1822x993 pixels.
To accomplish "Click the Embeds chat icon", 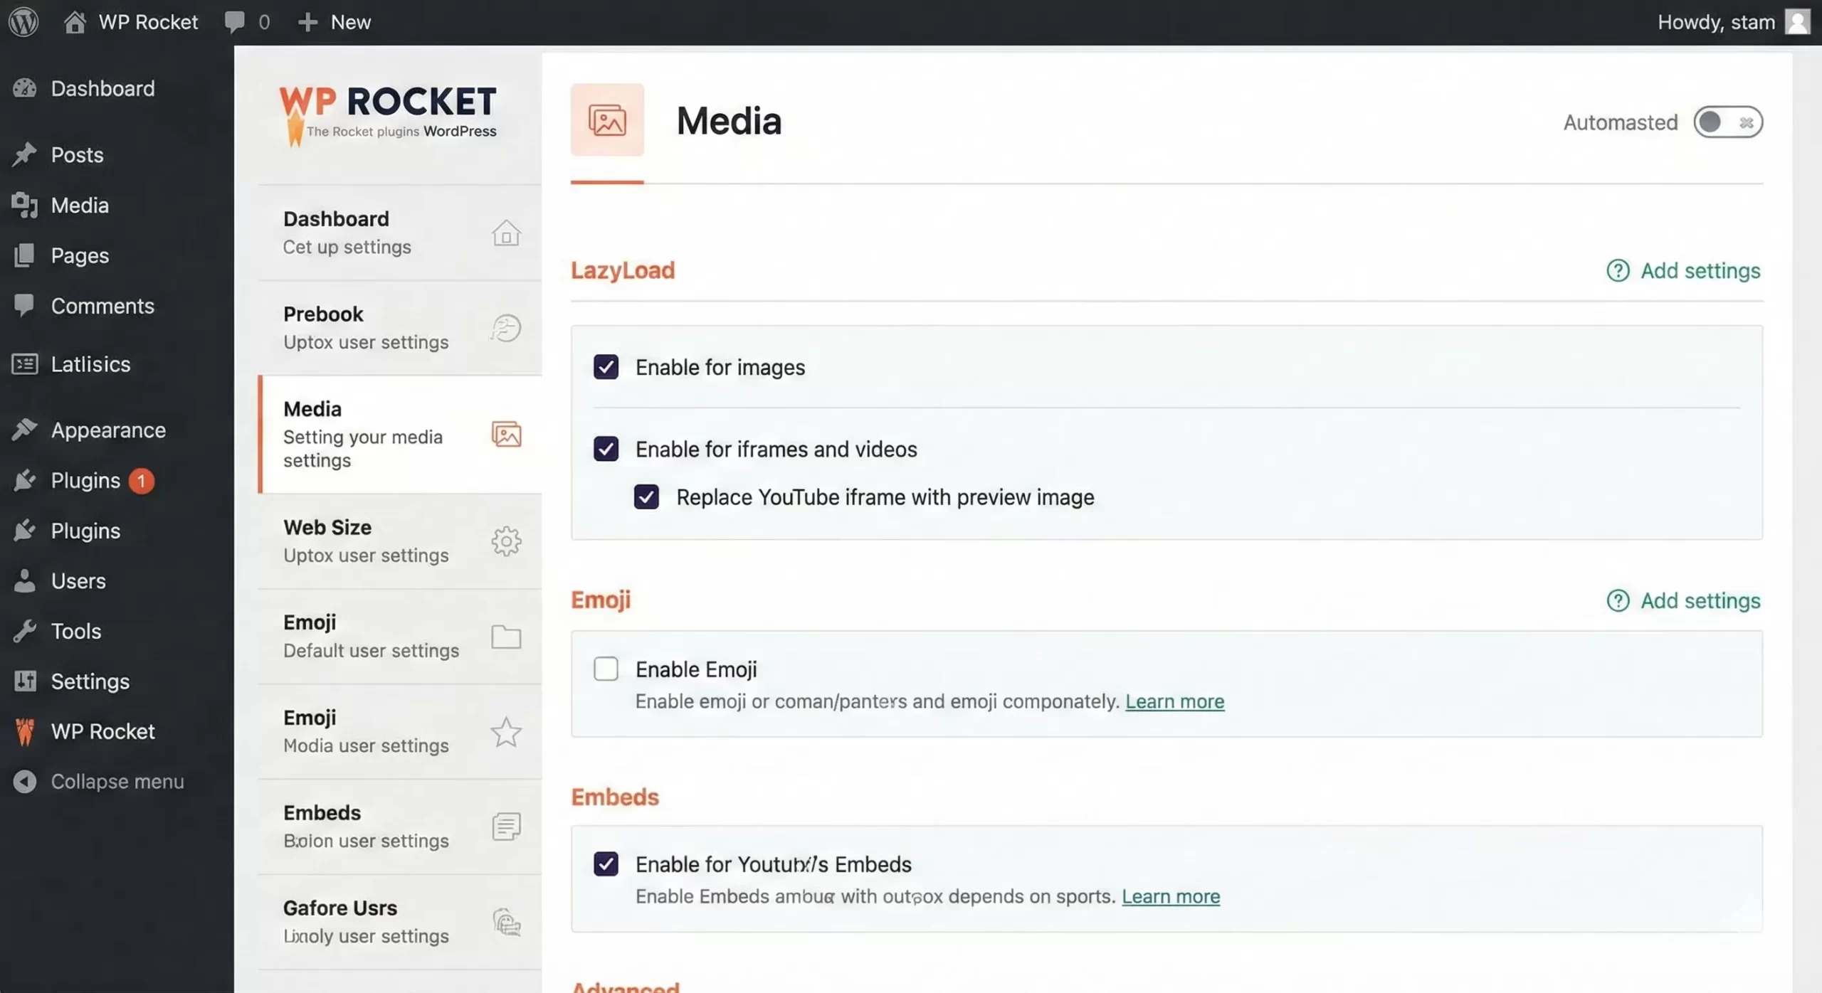I will pyautogui.click(x=505, y=826).
